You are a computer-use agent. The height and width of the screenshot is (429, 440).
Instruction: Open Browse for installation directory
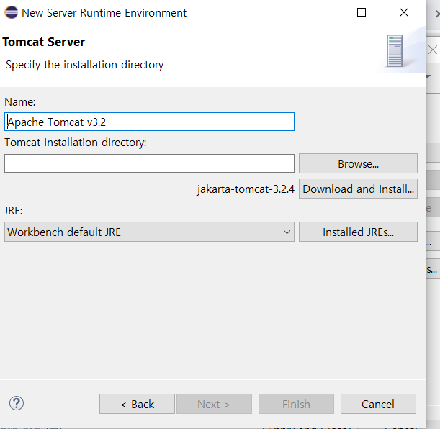pyautogui.click(x=358, y=163)
